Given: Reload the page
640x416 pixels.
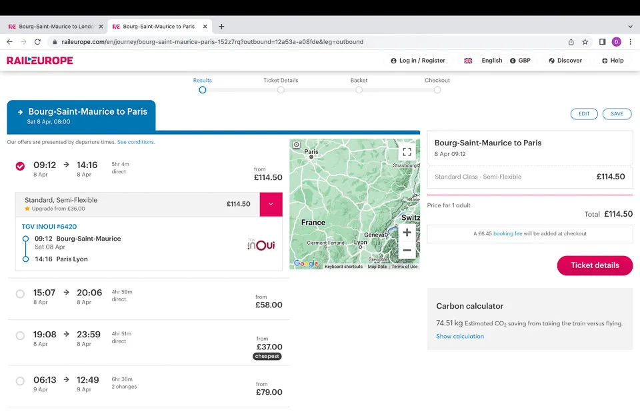Looking at the screenshot, I should [x=37, y=41].
